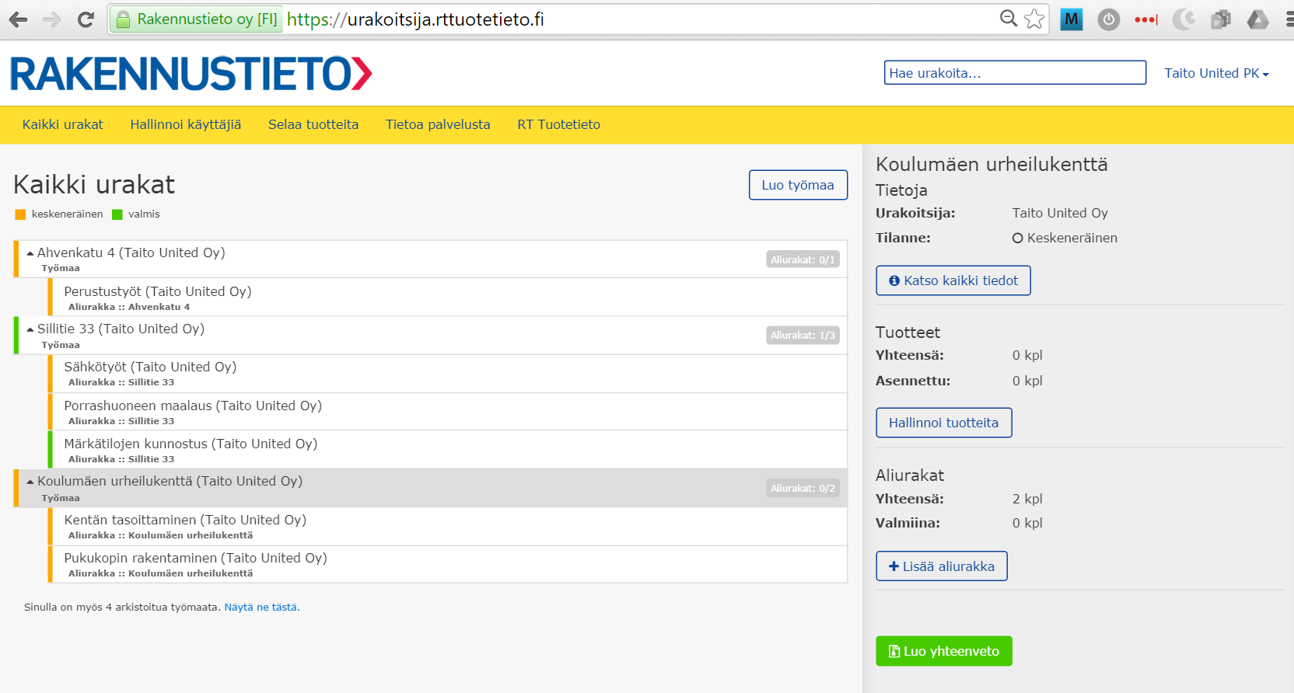Viewport: 1294px width, 693px height.
Task: Click the Rakennustieto logo
Action: 191,74
